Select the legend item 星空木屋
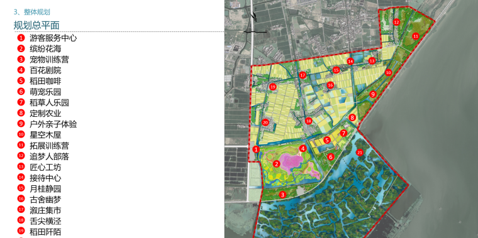 click(45, 135)
